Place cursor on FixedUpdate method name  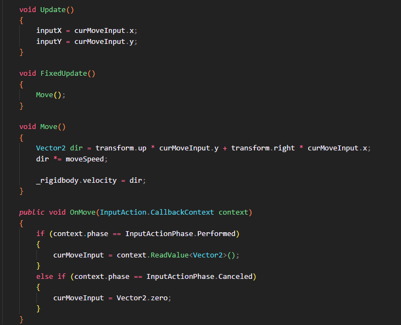pyautogui.click(x=64, y=74)
